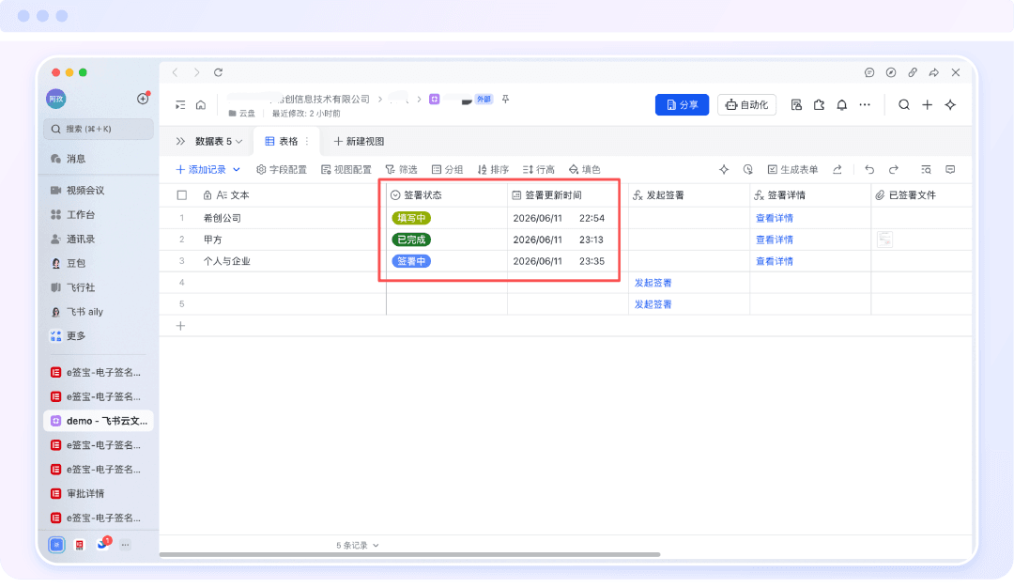Image resolution: width=1014 pixels, height=588 pixels.
Task: Open the notifications bell icon
Action: click(x=841, y=105)
